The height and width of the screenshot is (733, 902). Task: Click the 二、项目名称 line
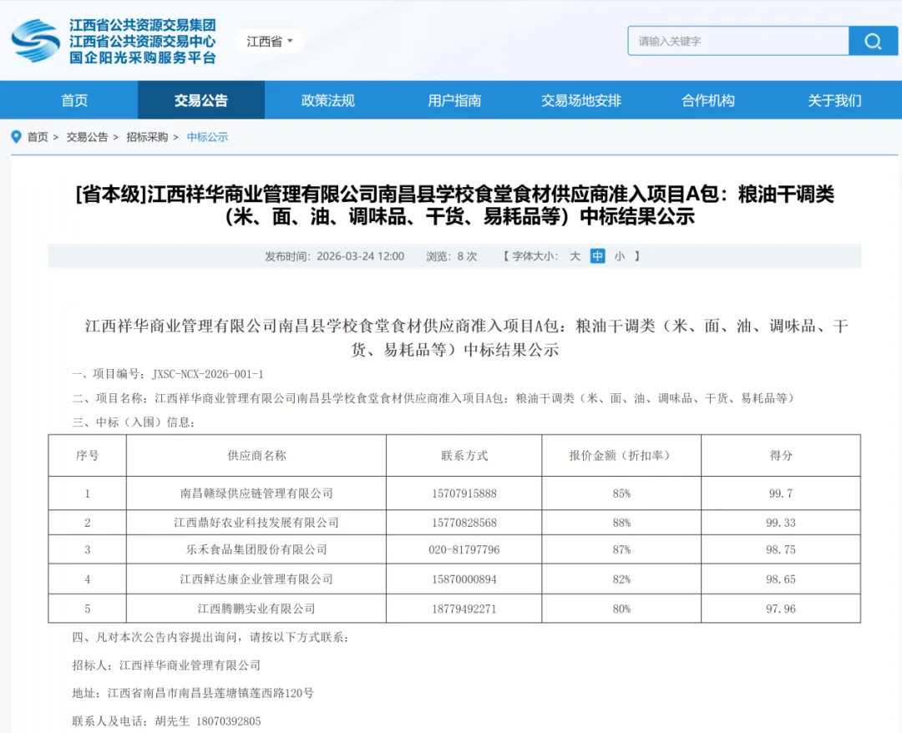[433, 398]
